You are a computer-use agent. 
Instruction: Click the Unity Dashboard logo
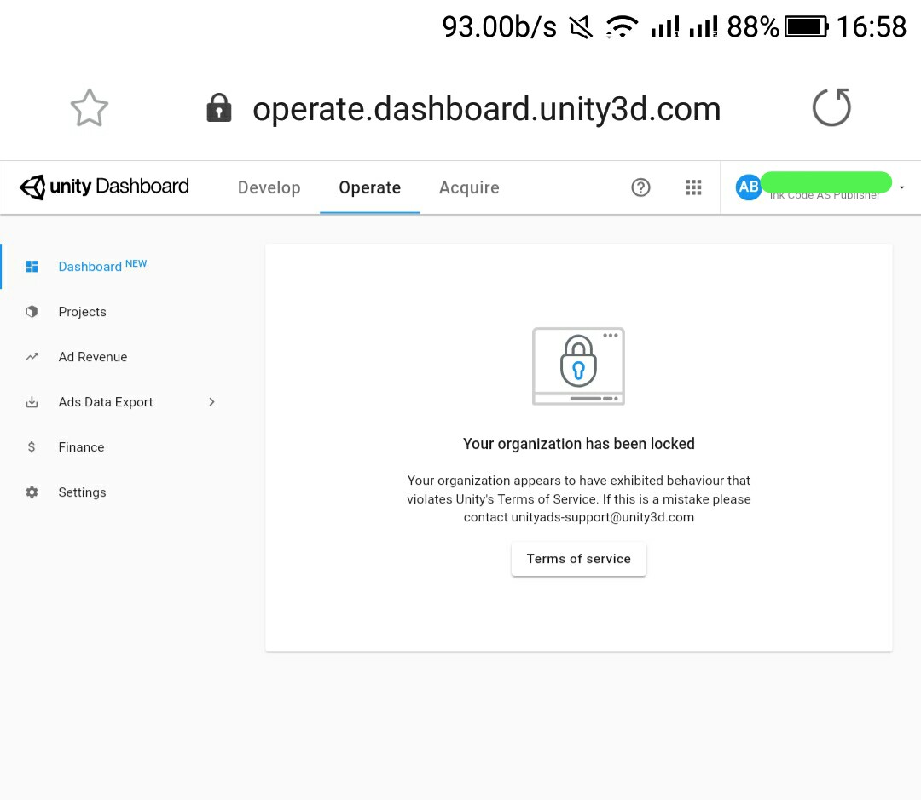point(102,187)
